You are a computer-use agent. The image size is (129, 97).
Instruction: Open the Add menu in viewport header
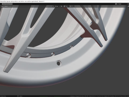tap(2, 6)
